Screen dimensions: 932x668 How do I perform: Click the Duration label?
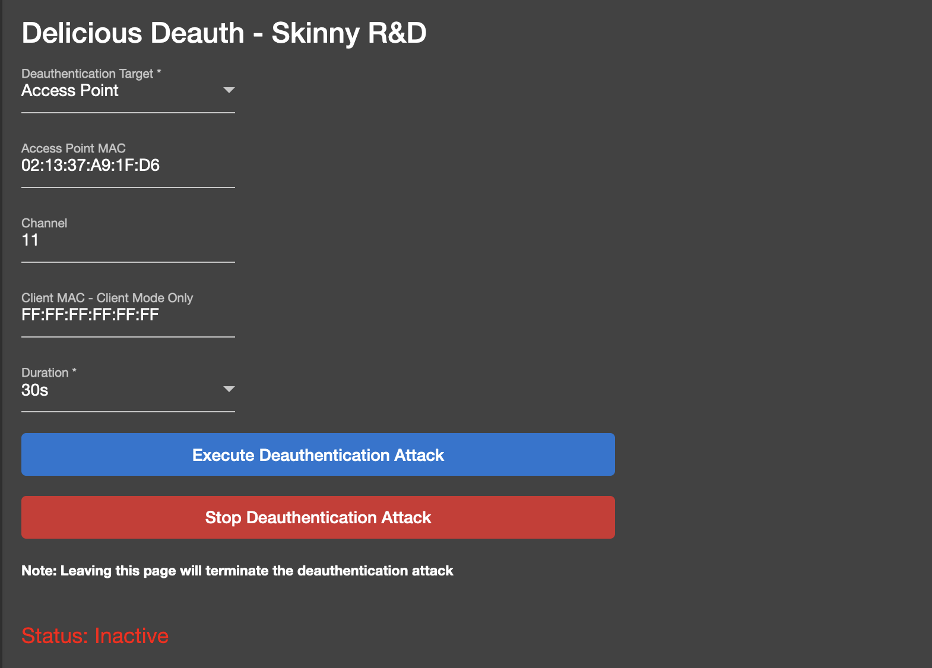coord(49,373)
